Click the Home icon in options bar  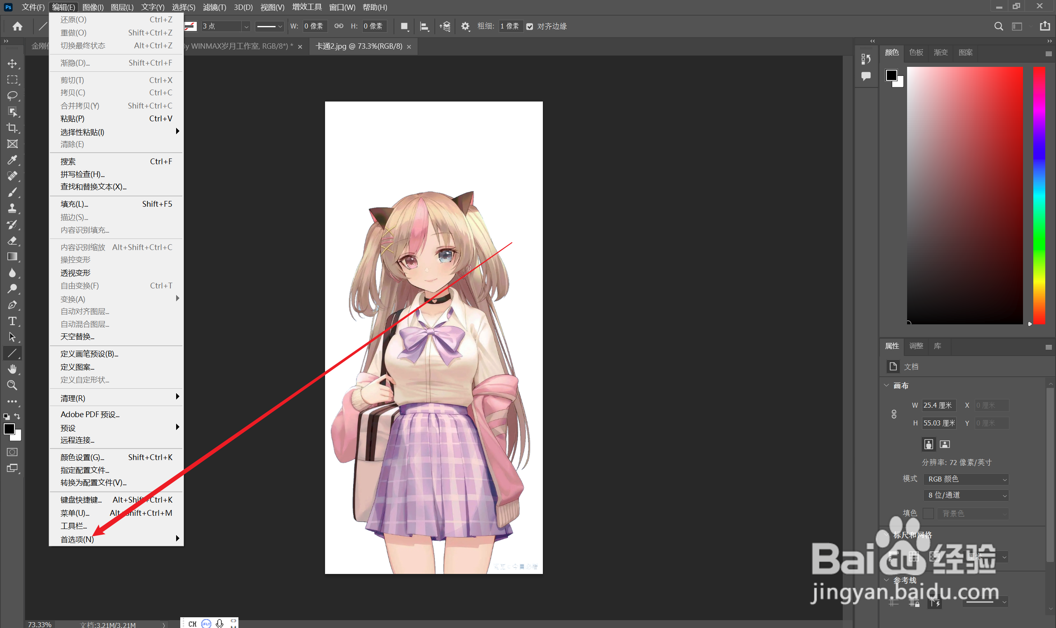tap(17, 26)
